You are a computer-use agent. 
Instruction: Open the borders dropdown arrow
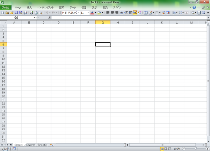[160, 13]
